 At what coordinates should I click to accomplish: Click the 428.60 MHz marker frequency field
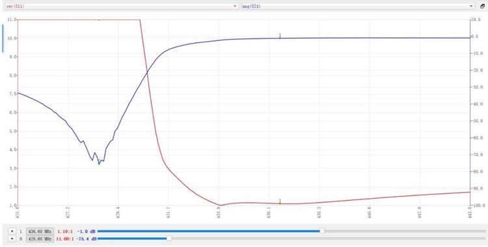pos(40,239)
